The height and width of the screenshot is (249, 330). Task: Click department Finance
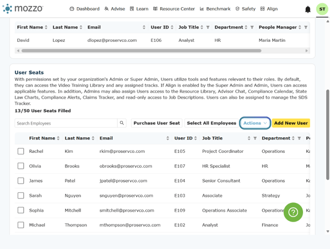tap(270, 225)
